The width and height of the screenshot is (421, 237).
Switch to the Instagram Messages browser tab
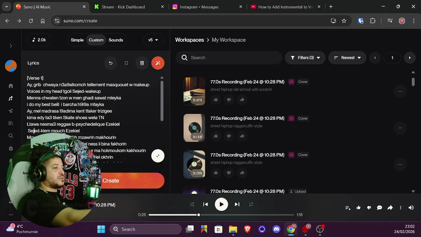[207, 7]
